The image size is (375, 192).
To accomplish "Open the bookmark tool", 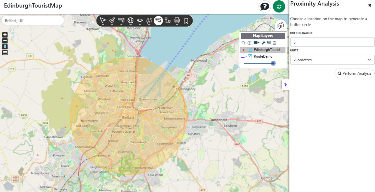I will click(x=186, y=20).
